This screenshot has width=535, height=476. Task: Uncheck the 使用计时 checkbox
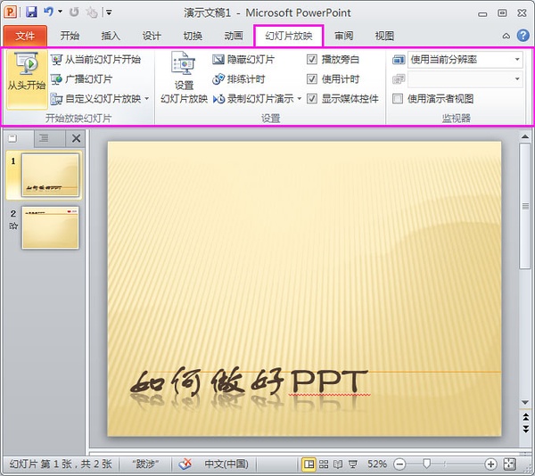coord(311,79)
